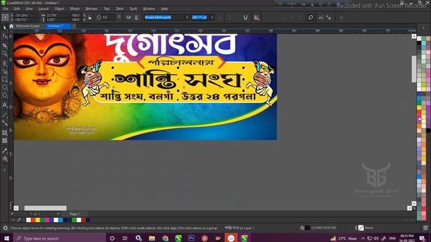Viewport: 431px width, 242px height.
Task: Expand the document palette flyout arrow
Action: (x=13, y=220)
